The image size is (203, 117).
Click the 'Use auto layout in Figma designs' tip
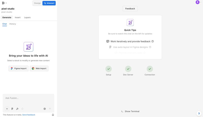pyautogui.click(x=130, y=47)
